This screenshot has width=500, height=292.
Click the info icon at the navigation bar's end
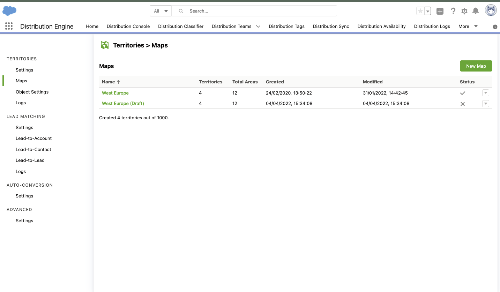click(495, 27)
